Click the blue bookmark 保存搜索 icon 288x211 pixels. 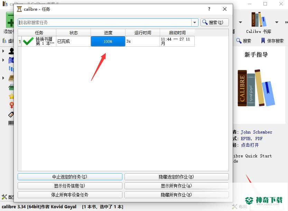263,40
